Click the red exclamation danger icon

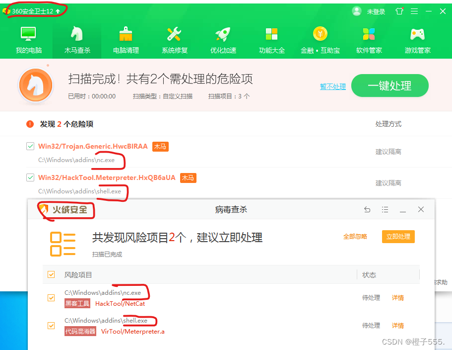pyautogui.click(x=30, y=124)
